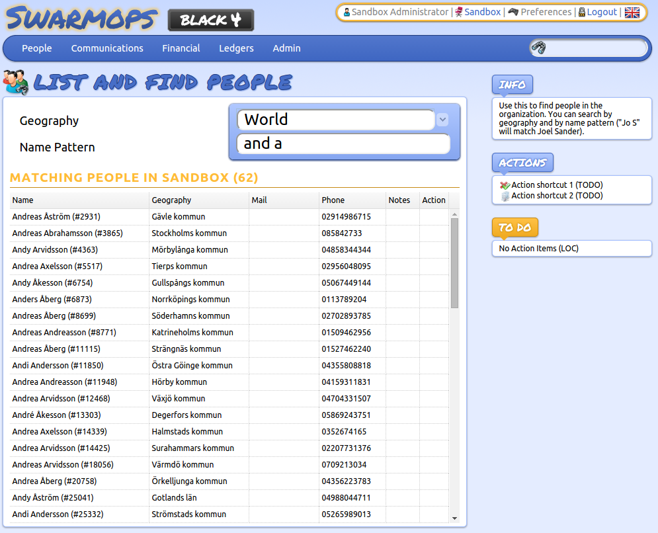The height and width of the screenshot is (533, 658).
Task: Click the binoculars search icon
Action: pyautogui.click(x=538, y=48)
